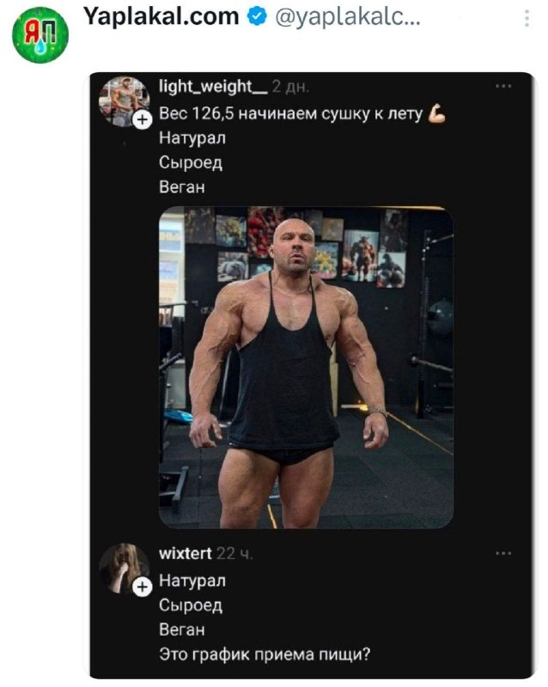Open the bodybuilder gym photo
Screen dimensions: 548x687
pos(306,368)
